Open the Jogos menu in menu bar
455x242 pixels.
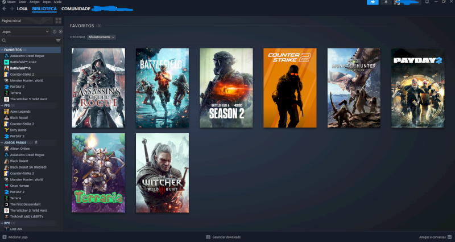click(47, 2)
